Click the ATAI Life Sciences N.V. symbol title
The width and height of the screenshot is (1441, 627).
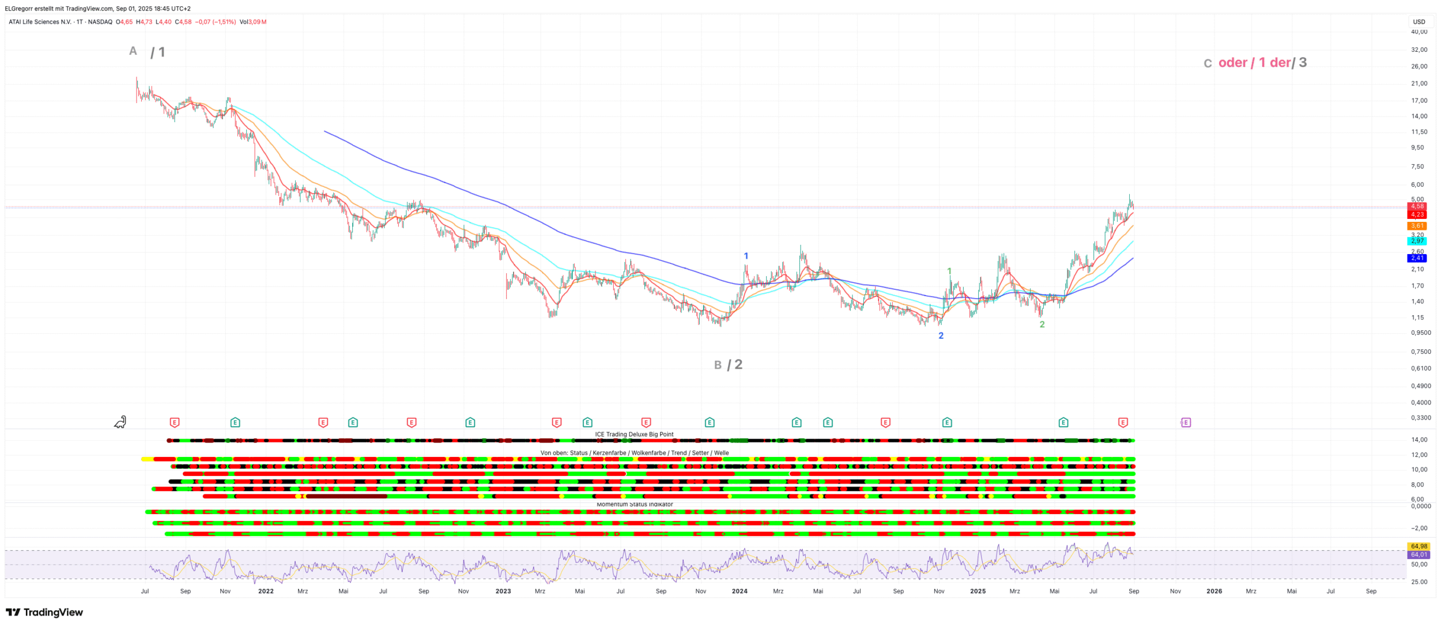pyautogui.click(x=40, y=22)
